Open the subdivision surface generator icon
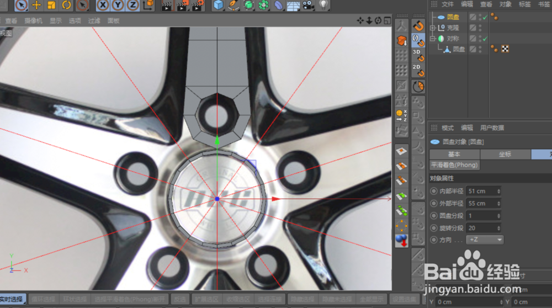This screenshot has height=308, width=552. pyautogui.click(x=248, y=5)
